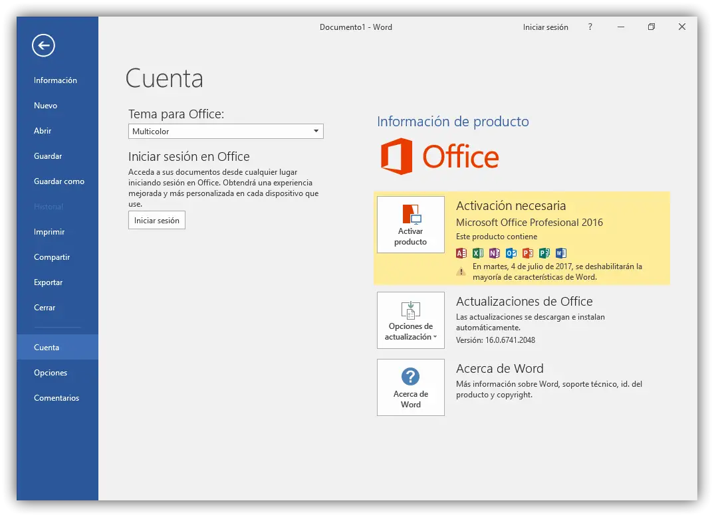Viewport: 714px width, 517px height.
Task: Click the OneNote app icon
Action: (x=495, y=253)
